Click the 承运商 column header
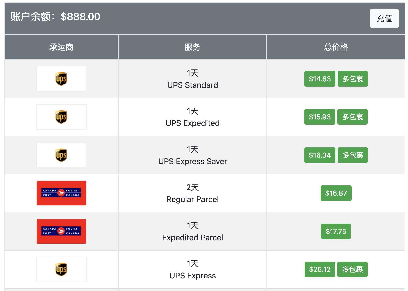Image resolution: width=408 pixels, height=291 pixels. click(61, 47)
